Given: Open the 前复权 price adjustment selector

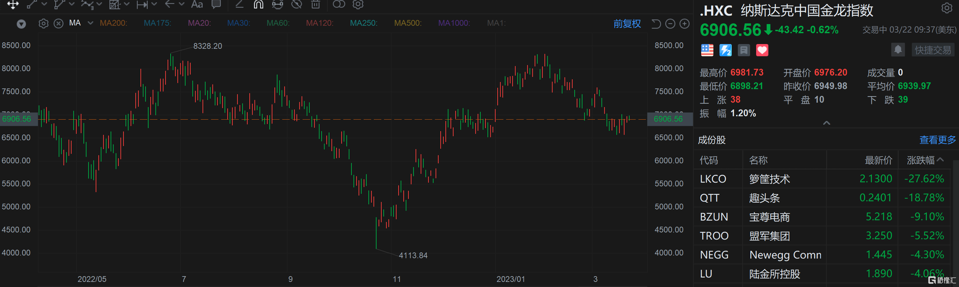Looking at the screenshot, I should tap(627, 24).
